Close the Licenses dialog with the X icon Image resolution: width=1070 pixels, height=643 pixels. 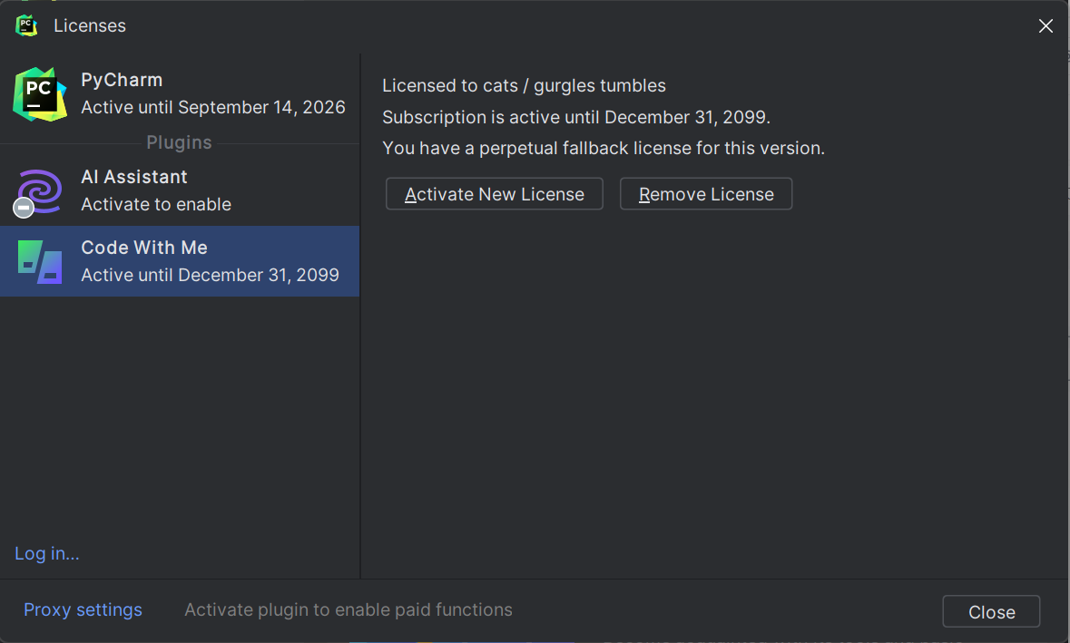point(1045,26)
